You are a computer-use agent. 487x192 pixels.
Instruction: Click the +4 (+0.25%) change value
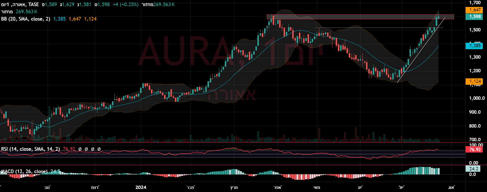tap(126, 4)
